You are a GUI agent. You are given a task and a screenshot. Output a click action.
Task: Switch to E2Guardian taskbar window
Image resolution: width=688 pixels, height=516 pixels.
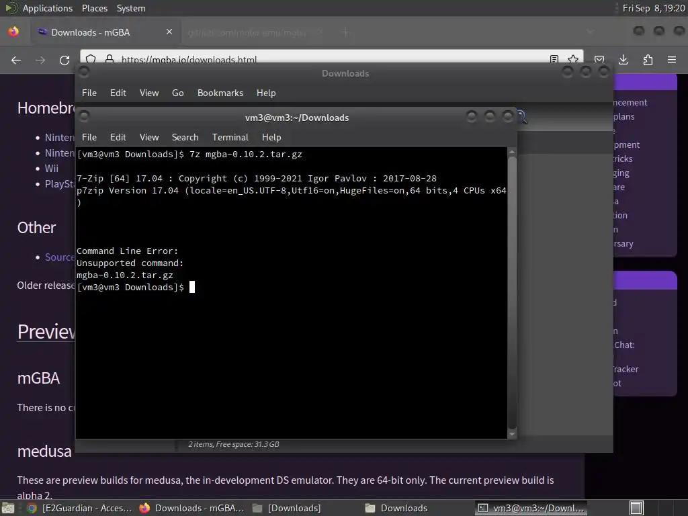[79, 508]
